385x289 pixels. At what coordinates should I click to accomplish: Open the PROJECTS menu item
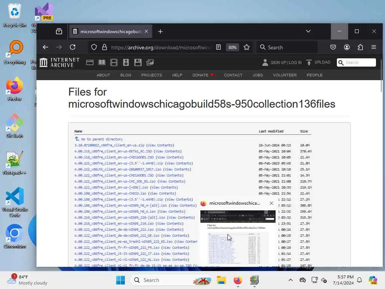coord(152,75)
